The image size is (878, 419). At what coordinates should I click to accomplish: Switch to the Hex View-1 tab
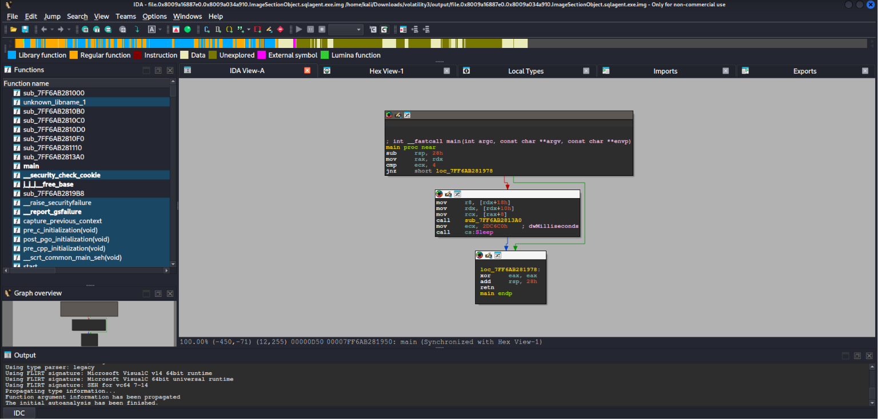[386, 71]
